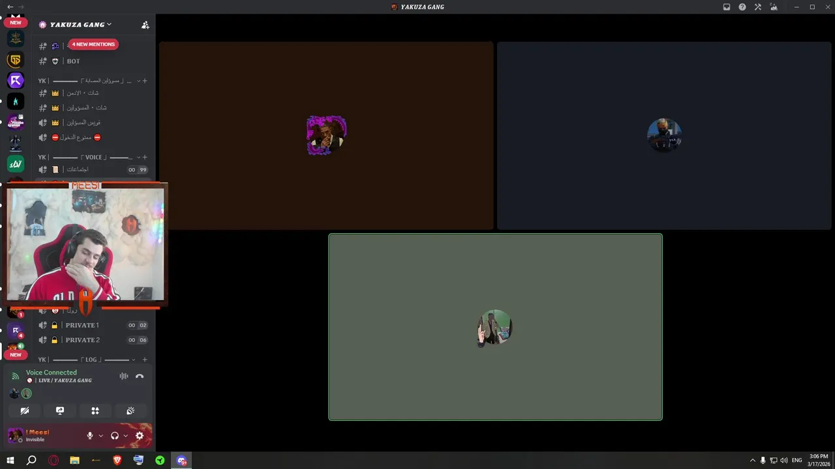Open the server icon with a calendar badge
Screen dimensions: 835x469
(x=16, y=122)
